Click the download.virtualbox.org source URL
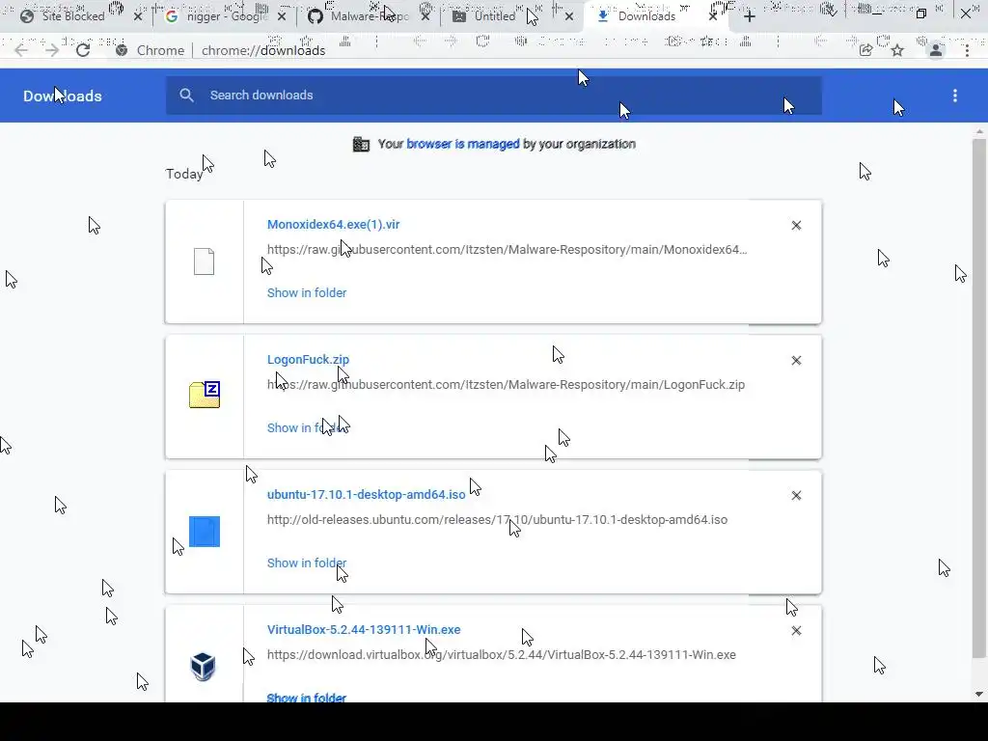The image size is (988, 741). [502, 655]
